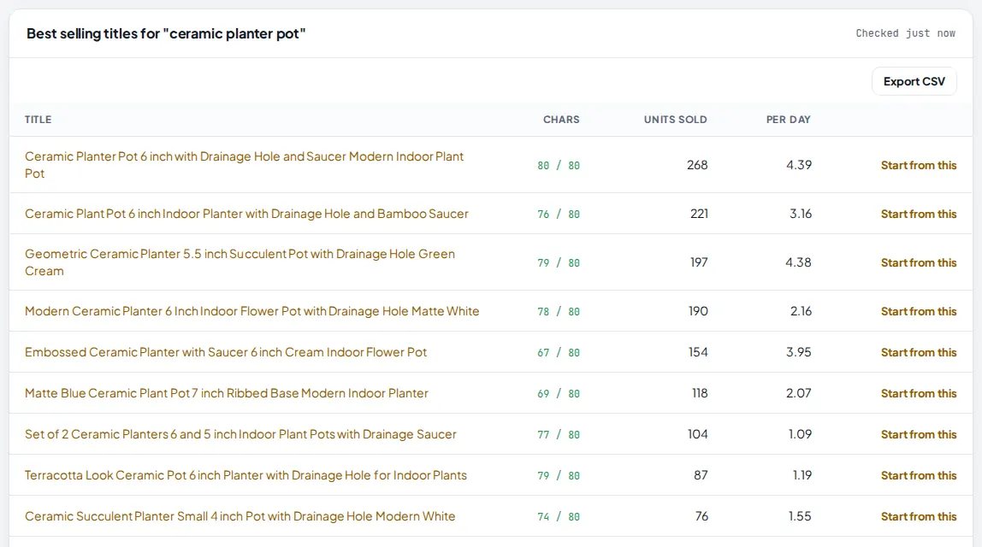Open title 'Set of 2 Ceramic Planters 6 and 5 inch'

click(240, 434)
